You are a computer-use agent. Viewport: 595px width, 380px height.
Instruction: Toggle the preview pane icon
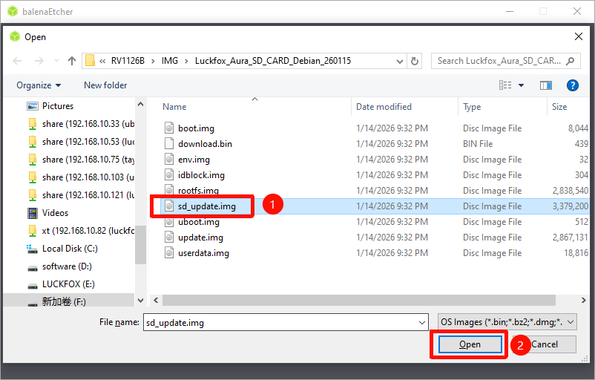[x=546, y=85]
